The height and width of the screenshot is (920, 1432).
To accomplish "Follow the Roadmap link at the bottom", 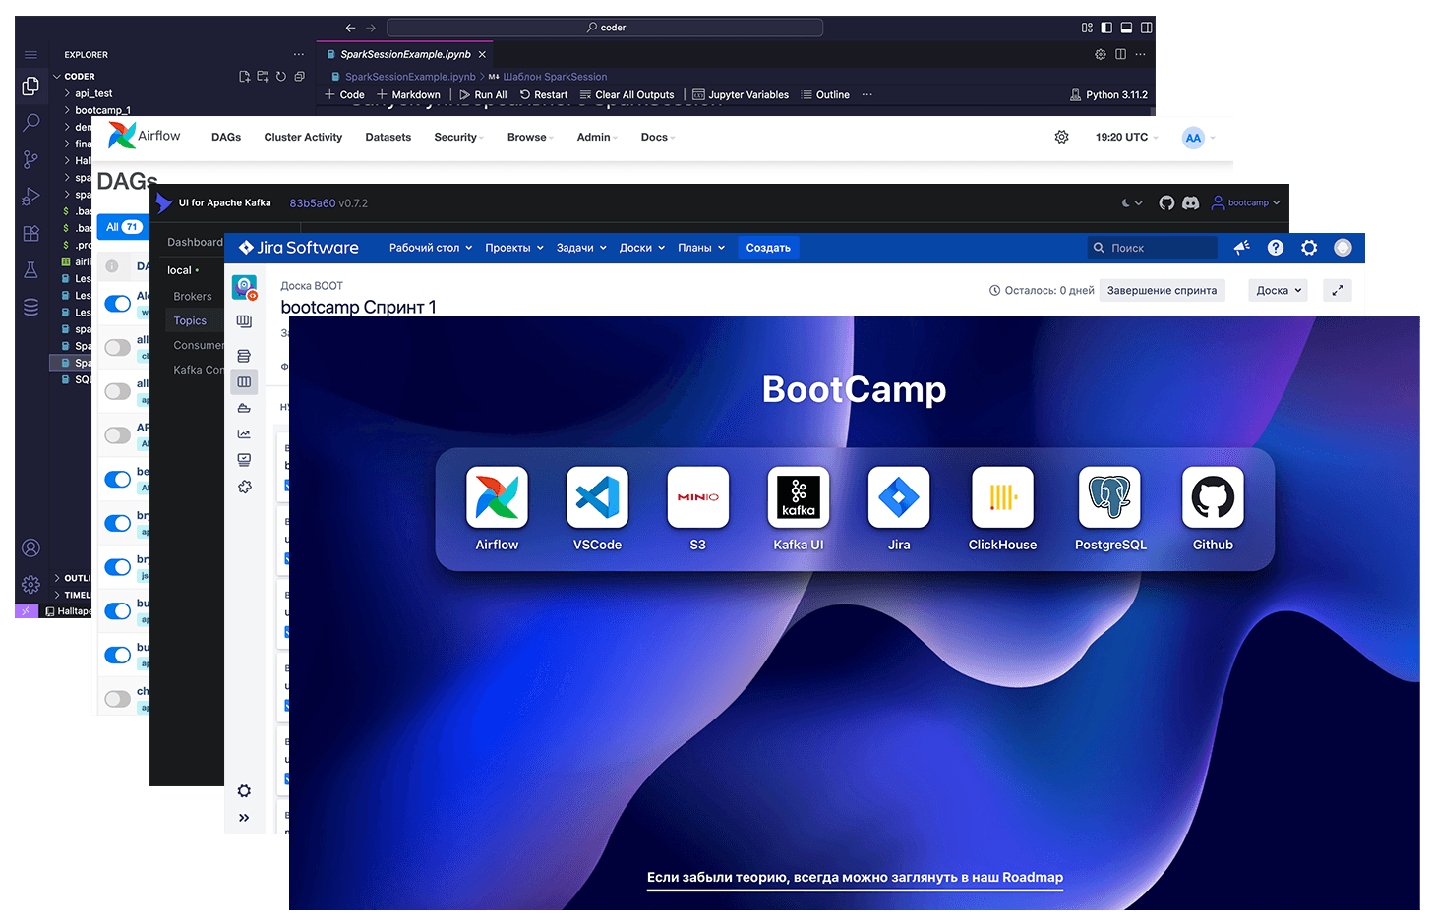I will (855, 878).
